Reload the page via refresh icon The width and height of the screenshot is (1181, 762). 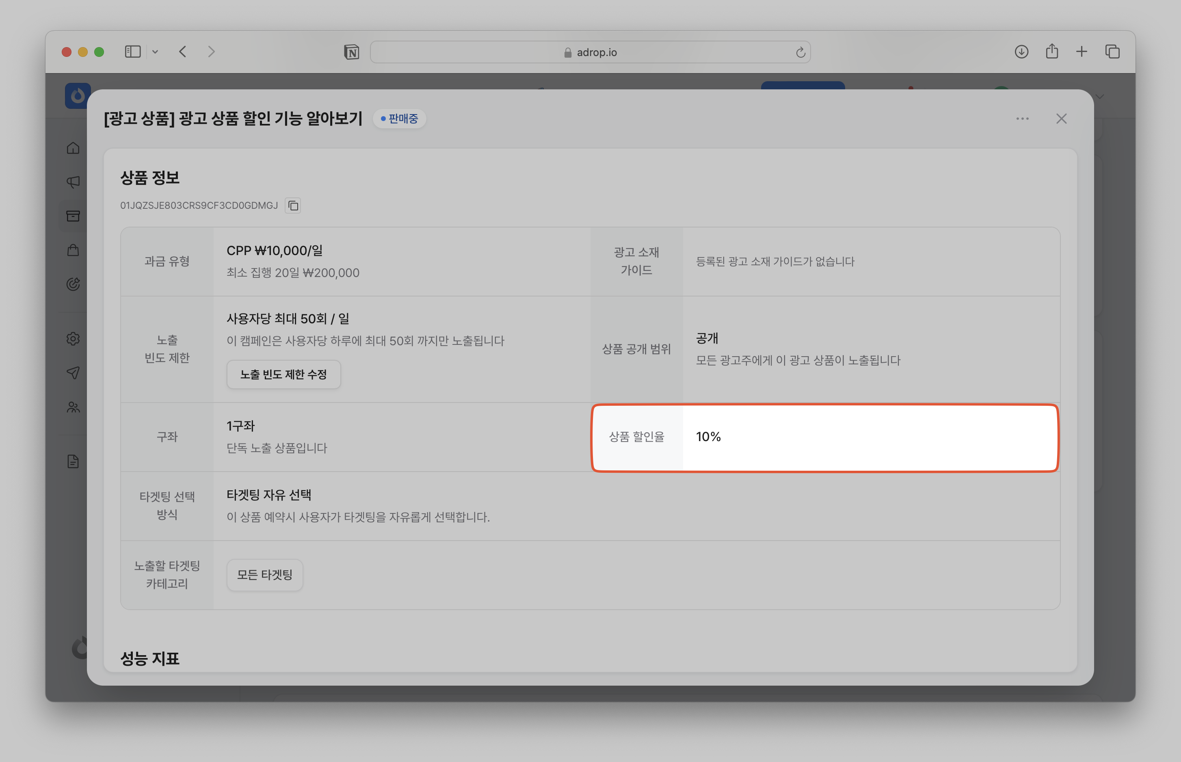coord(800,52)
